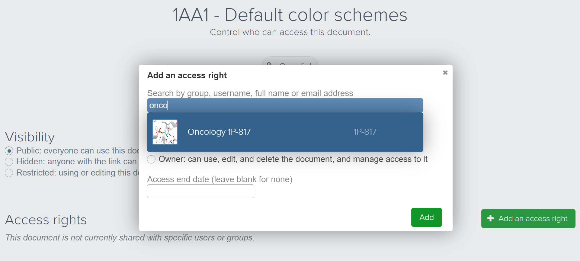Switch visibility to Restricted
Screen dimensions: 580x261
click(x=9, y=173)
